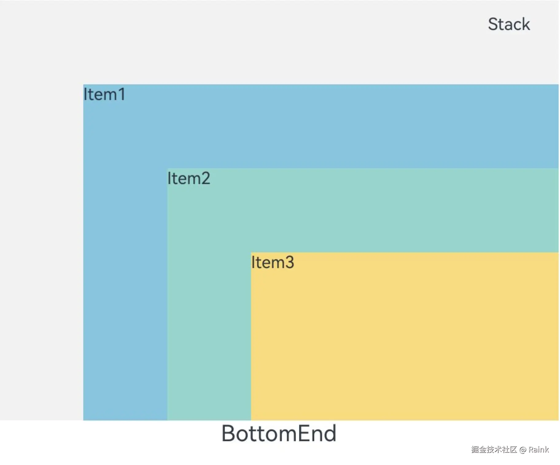This screenshot has width=560, height=465.
Task: Open the Raink author name in watermark
Action: tap(539, 450)
